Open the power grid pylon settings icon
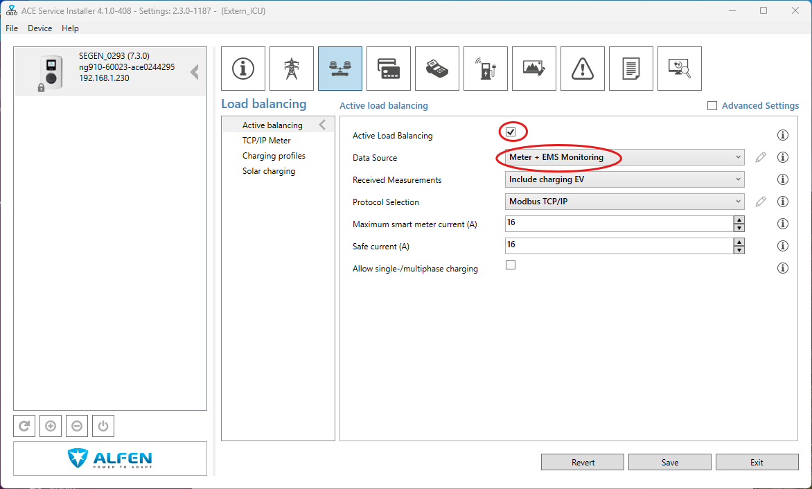 pyautogui.click(x=292, y=69)
